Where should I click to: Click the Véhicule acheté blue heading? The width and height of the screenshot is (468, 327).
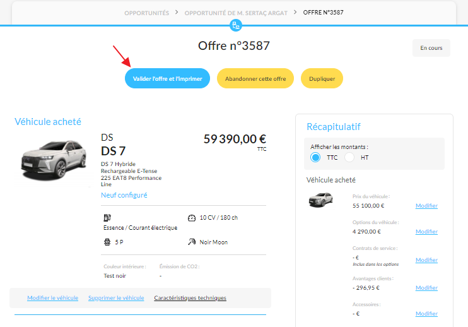click(x=48, y=122)
